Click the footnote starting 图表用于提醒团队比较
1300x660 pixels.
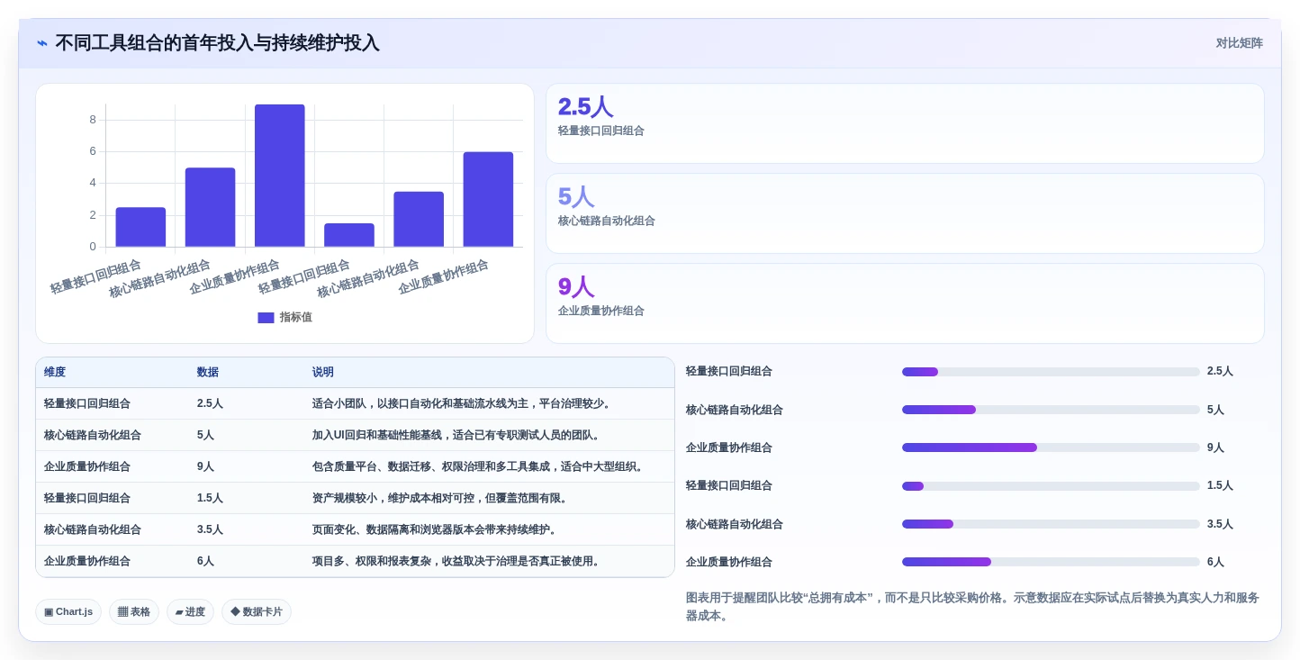click(x=972, y=607)
